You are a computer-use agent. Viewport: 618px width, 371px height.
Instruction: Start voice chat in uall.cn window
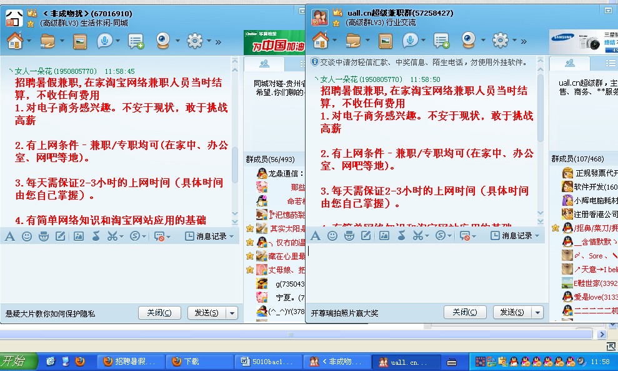[x=410, y=40]
